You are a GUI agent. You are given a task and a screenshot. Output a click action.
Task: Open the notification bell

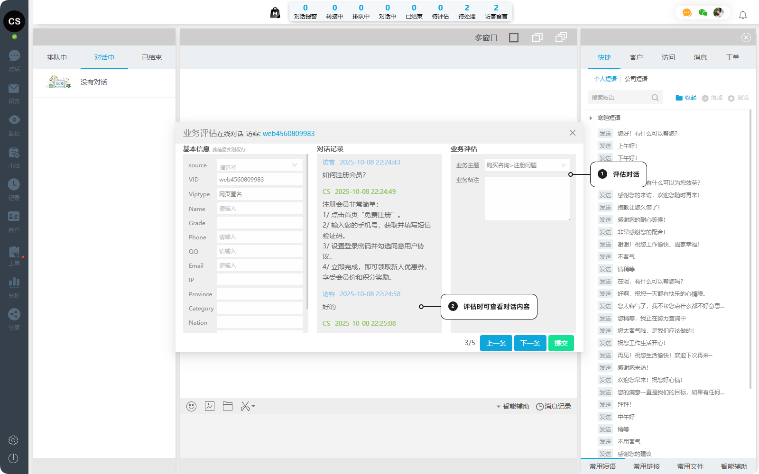743,15
